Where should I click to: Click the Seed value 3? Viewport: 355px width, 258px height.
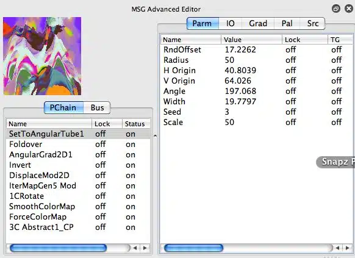(x=227, y=112)
